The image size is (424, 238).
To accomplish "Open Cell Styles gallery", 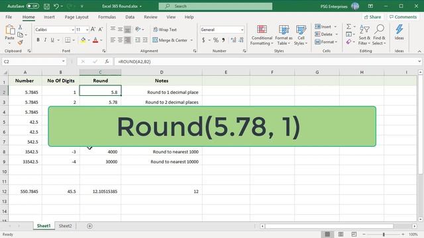I will [x=301, y=35].
